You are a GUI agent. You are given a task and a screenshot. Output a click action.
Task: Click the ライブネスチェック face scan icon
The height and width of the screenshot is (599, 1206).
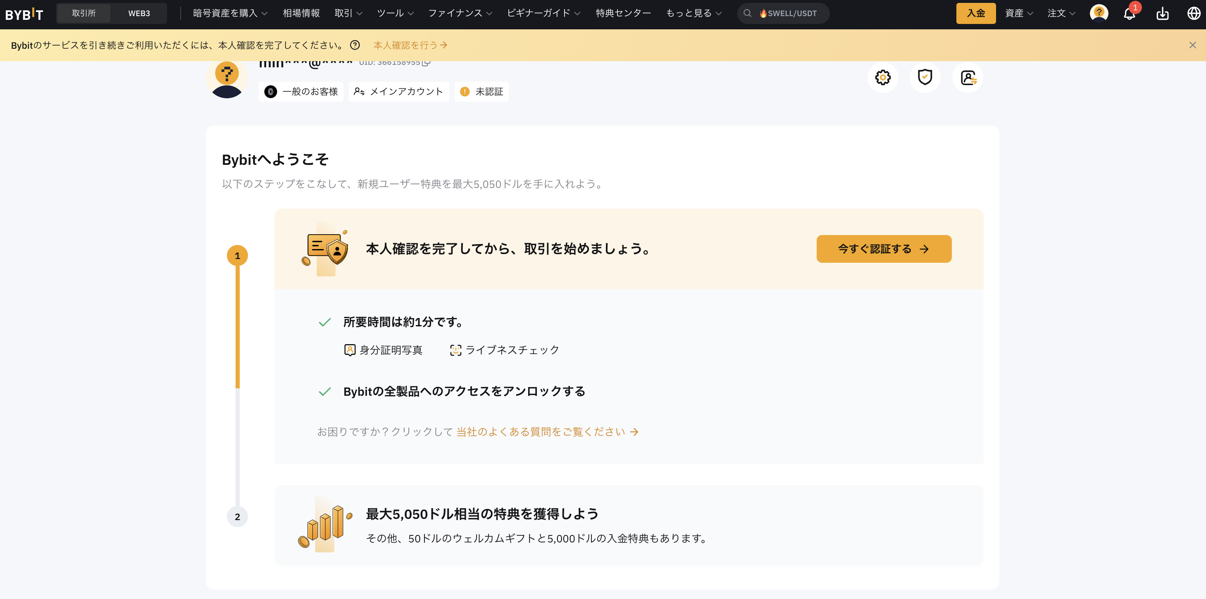click(455, 350)
